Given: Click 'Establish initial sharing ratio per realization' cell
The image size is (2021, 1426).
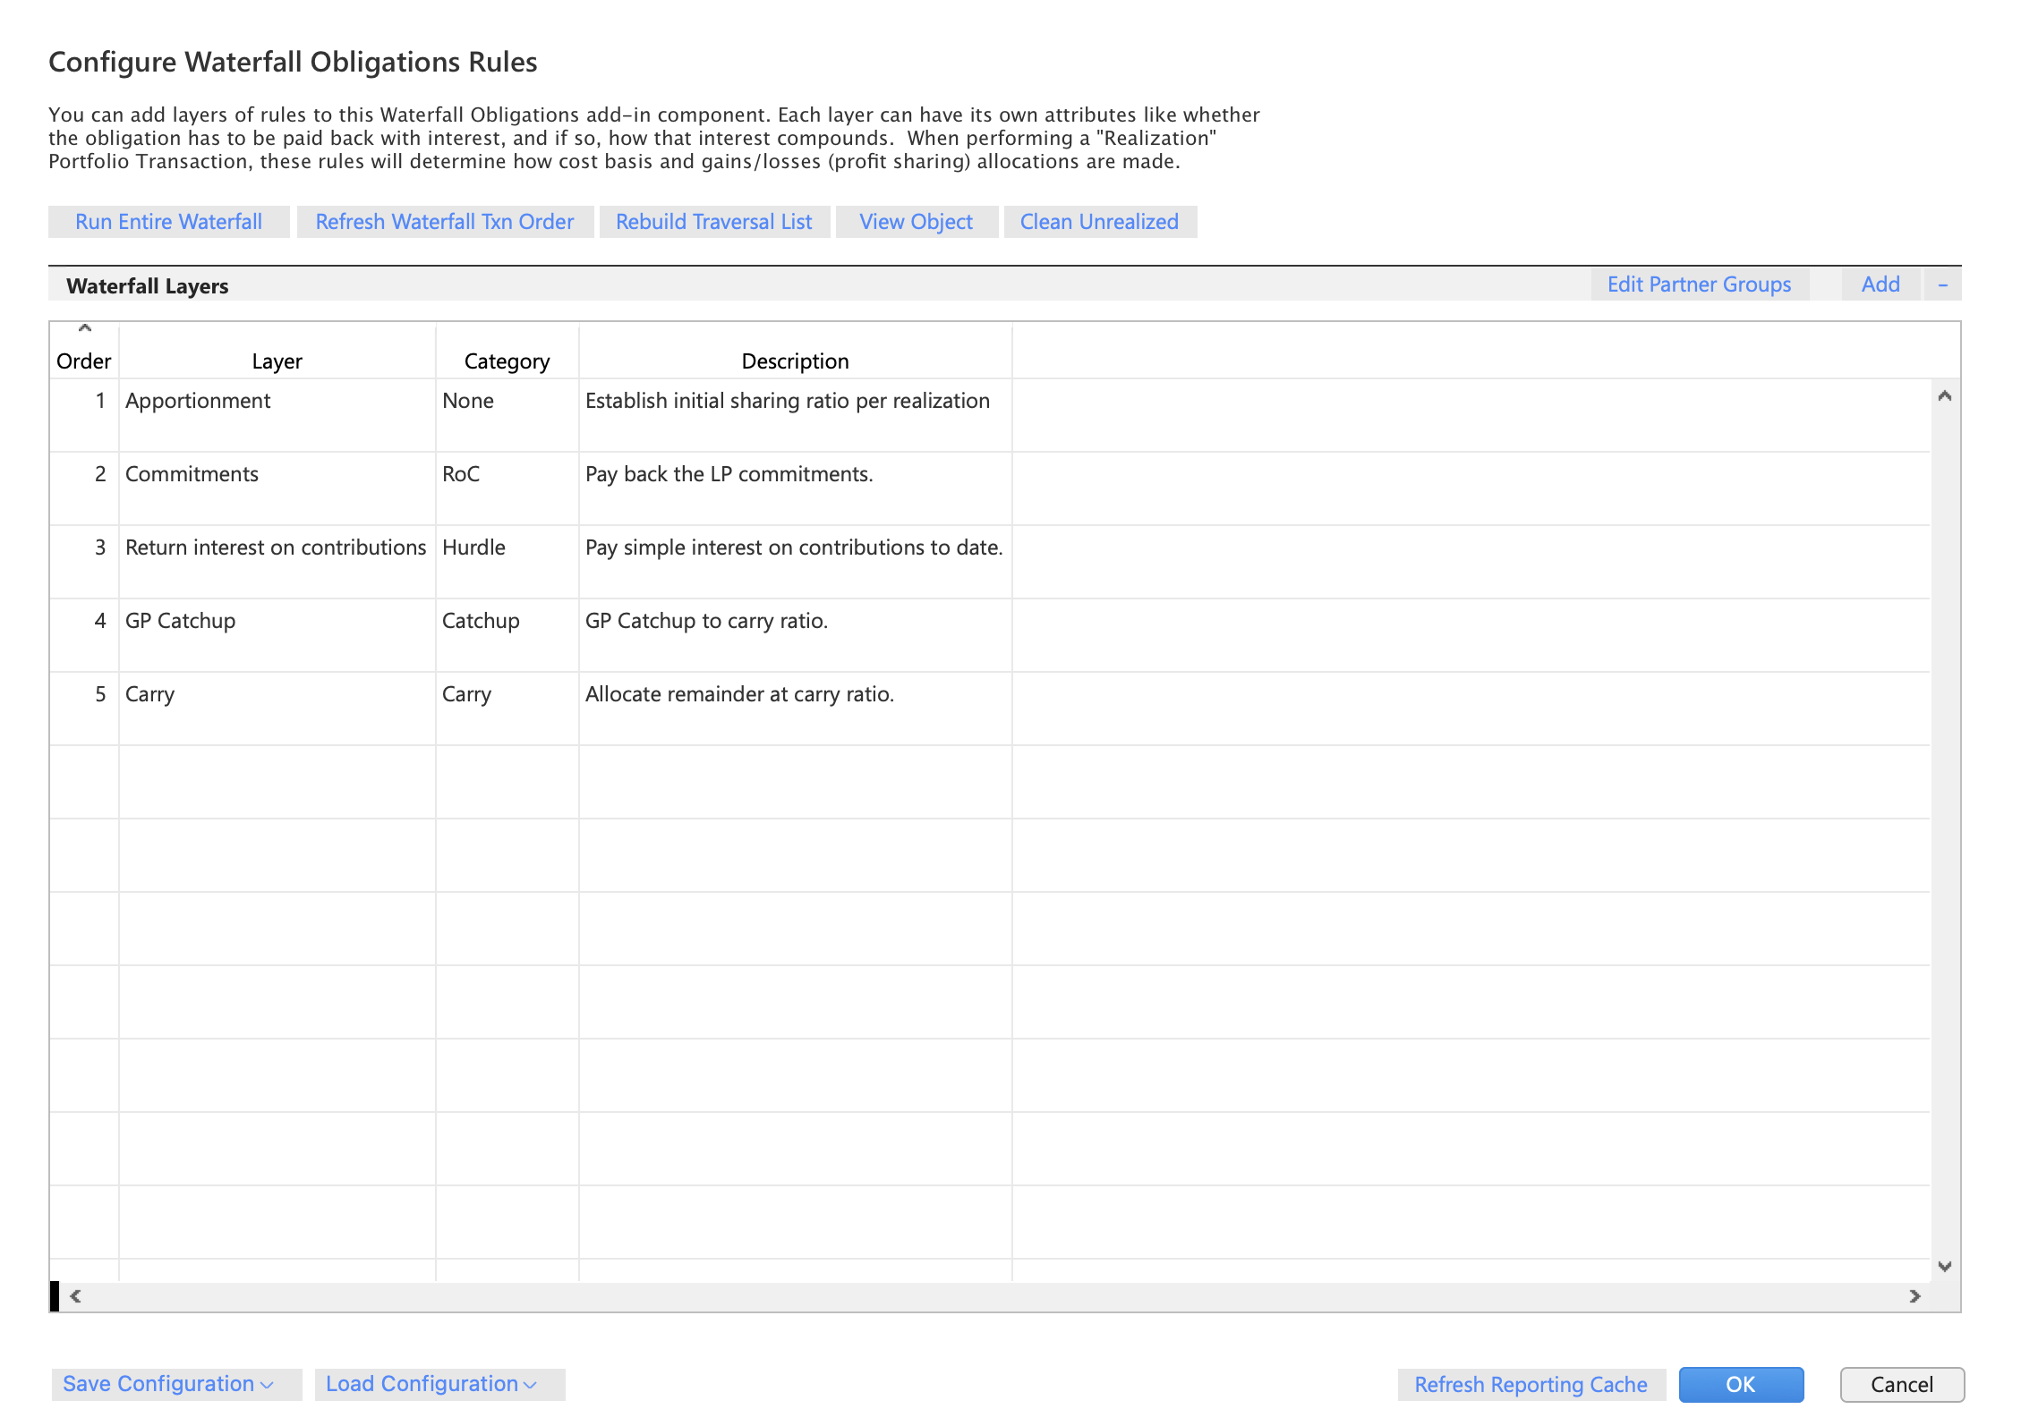Looking at the screenshot, I should [x=795, y=414].
